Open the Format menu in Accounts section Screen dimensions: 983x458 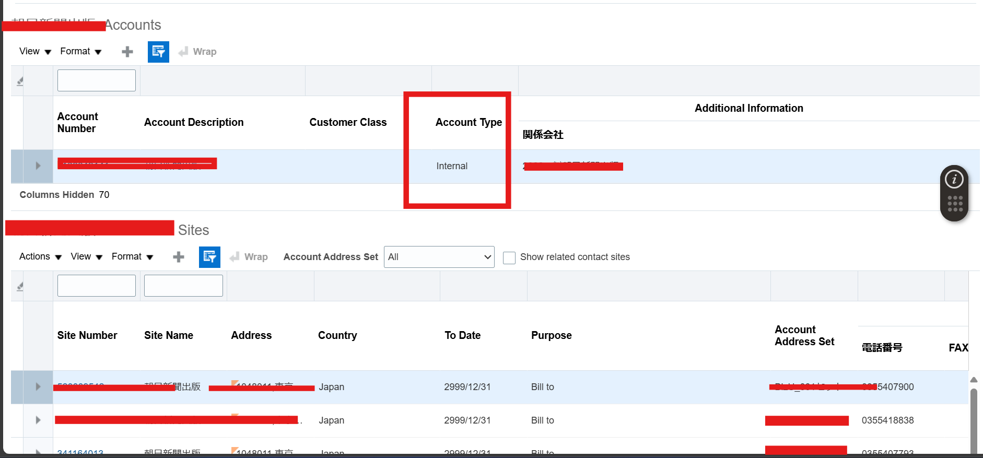80,51
